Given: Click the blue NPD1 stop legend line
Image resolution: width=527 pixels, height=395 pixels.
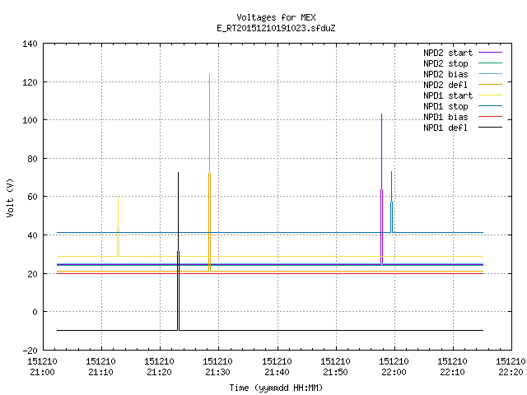Looking at the screenshot, I should 491,106.
